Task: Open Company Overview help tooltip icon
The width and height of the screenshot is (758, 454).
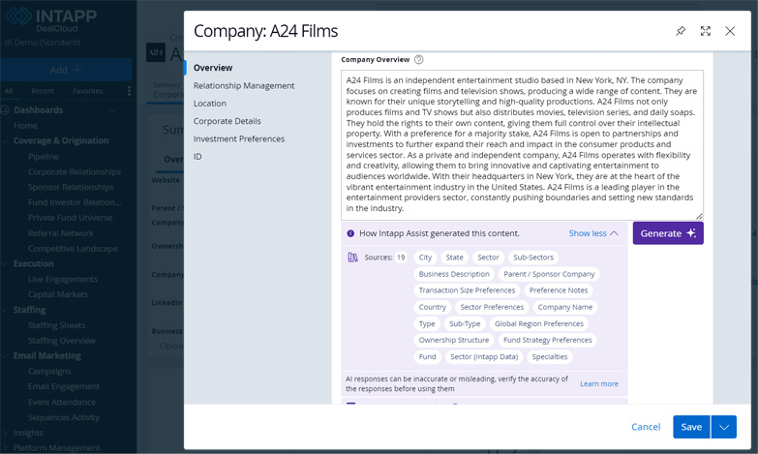Action: pyautogui.click(x=418, y=59)
